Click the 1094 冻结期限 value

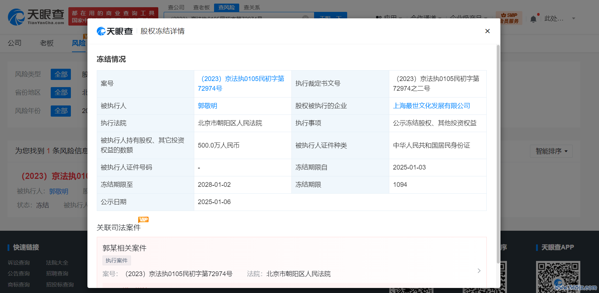point(400,185)
